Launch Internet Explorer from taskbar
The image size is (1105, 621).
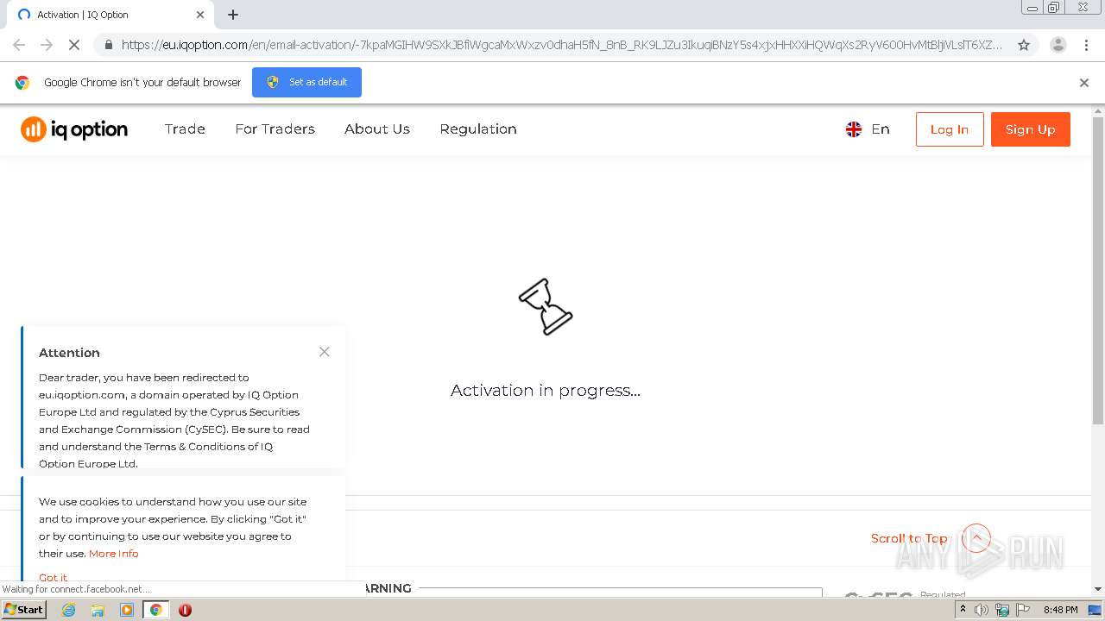[x=68, y=610]
